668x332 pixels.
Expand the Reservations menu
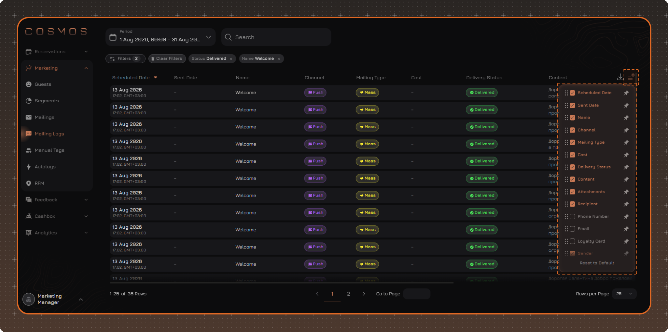[86, 52]
